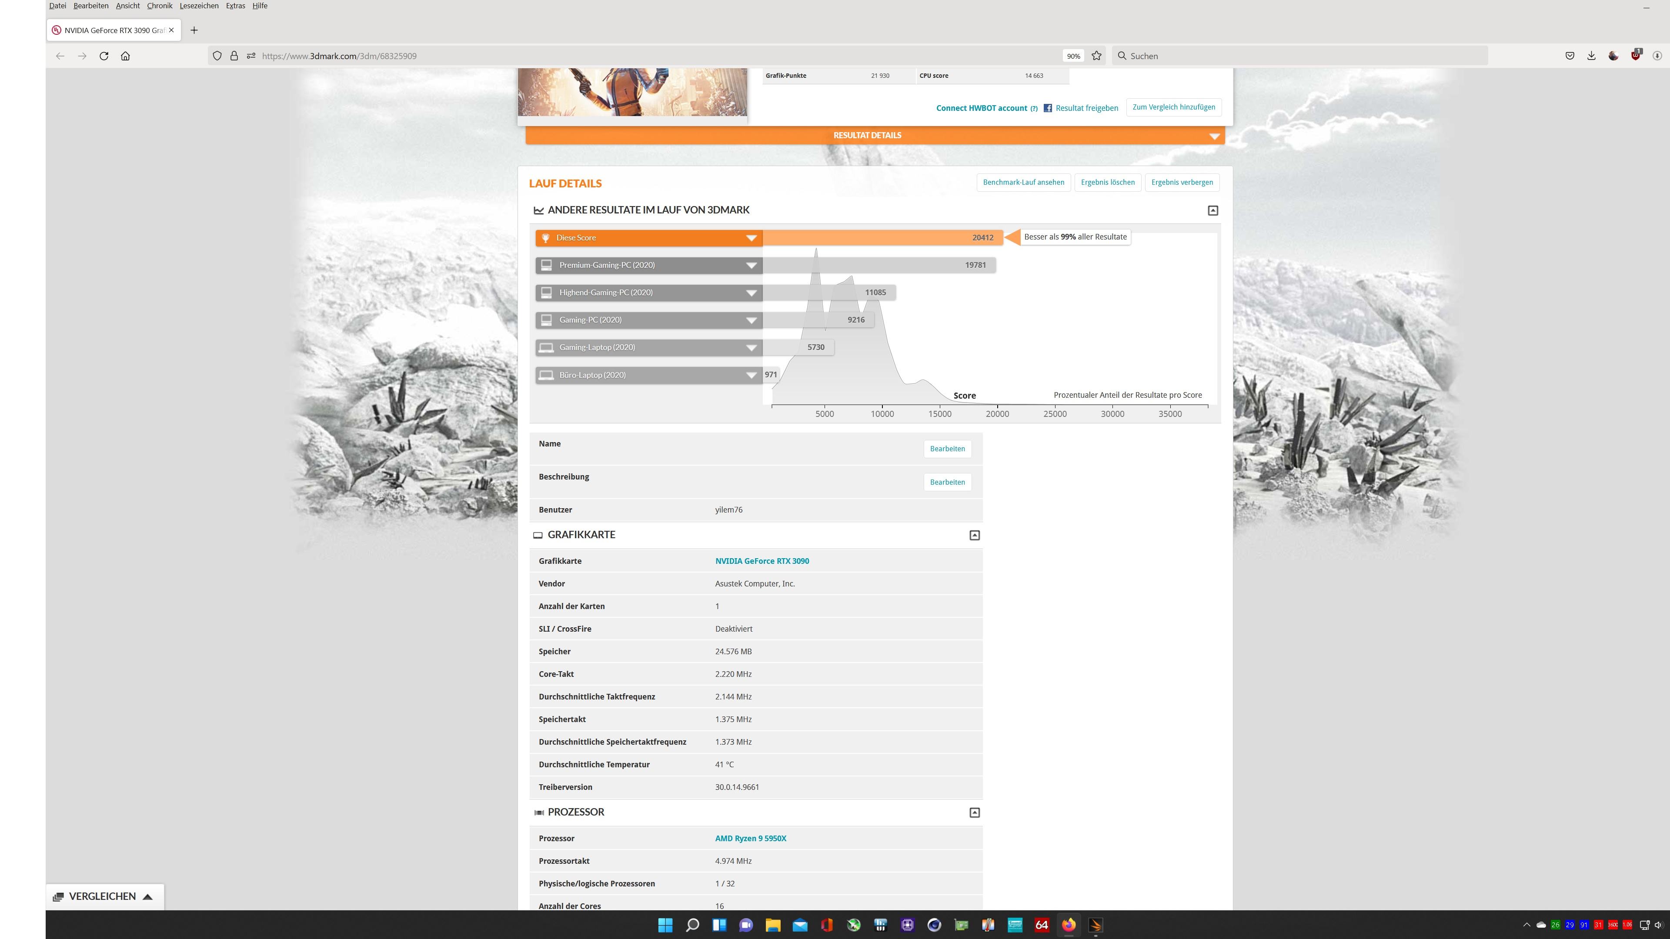Collapse the Andere Resultate chart section
Viewport: 1670px width, 939px height.
click(x=1213, y=210)
